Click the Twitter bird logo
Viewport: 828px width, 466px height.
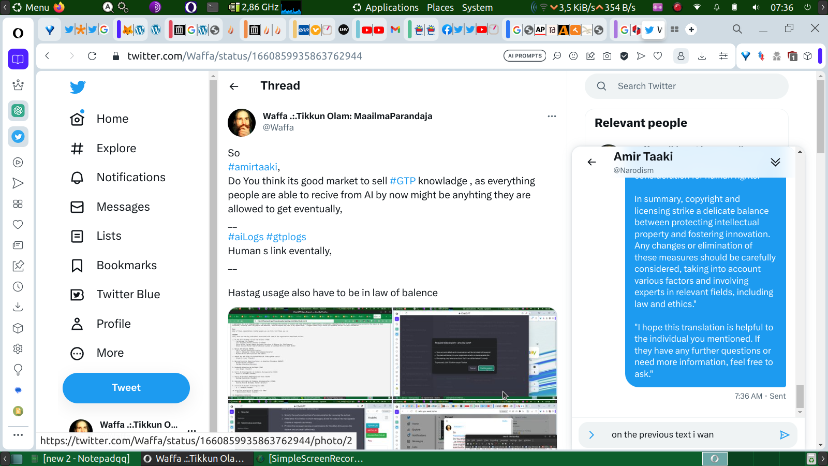click(x=78, y=87)
